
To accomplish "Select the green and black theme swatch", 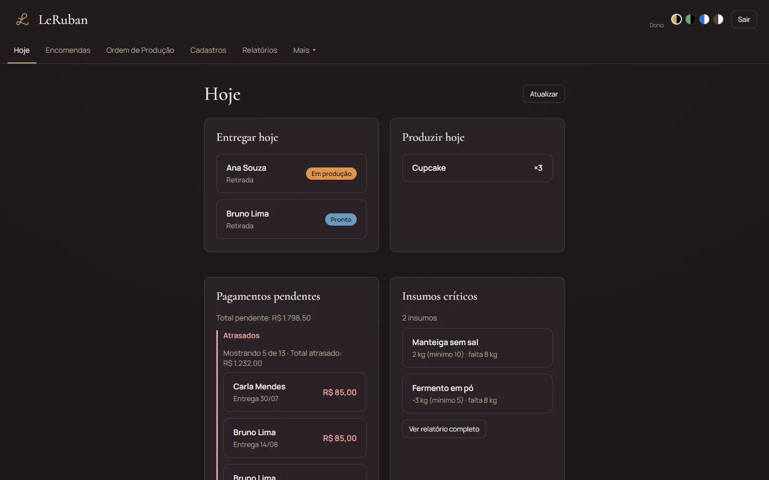I will coord(690,19).
